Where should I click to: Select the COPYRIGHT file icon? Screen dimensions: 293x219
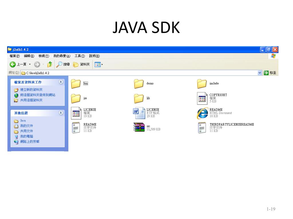pyautogui.click(x=202, y=98)
